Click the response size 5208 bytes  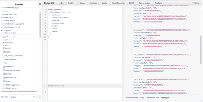(x=165, y=98)
